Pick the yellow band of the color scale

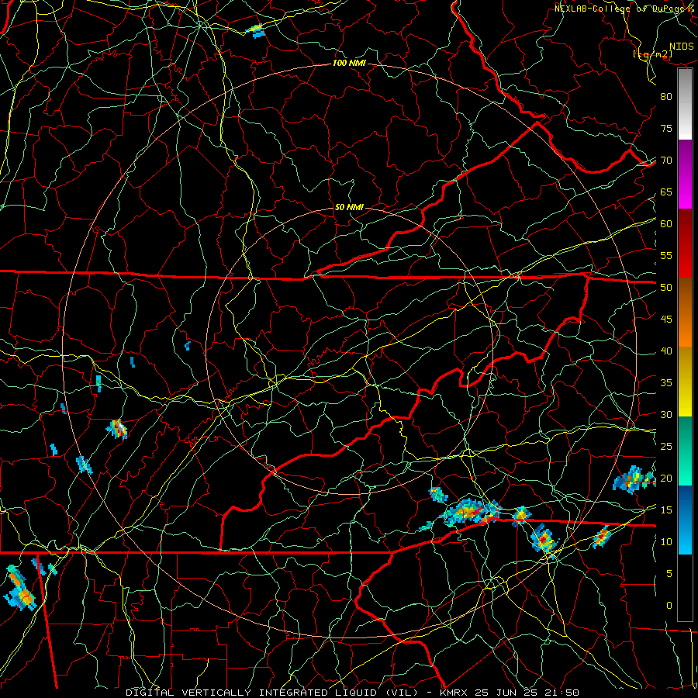(x=685, y=382)
